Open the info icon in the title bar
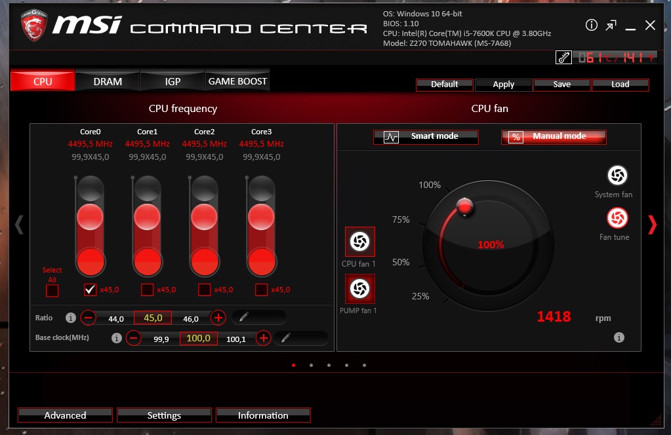This screenshot has height=435, width=671. click(x=591, y=25)
